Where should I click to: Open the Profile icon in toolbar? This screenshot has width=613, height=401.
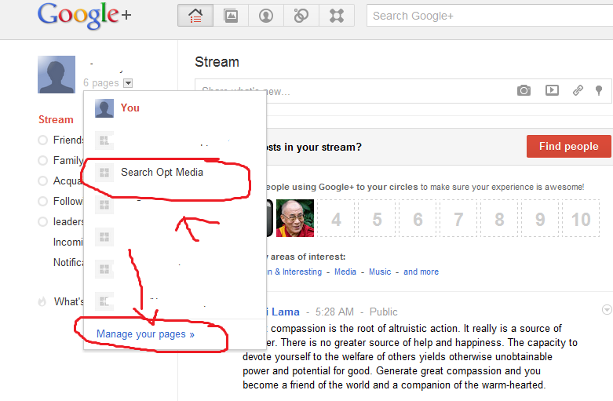(266, 16)
